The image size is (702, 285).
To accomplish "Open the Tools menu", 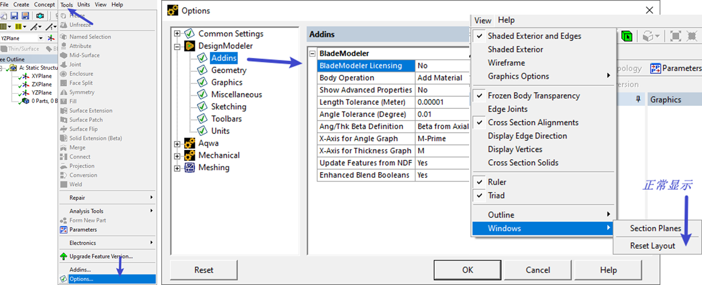I will [66, 5].
